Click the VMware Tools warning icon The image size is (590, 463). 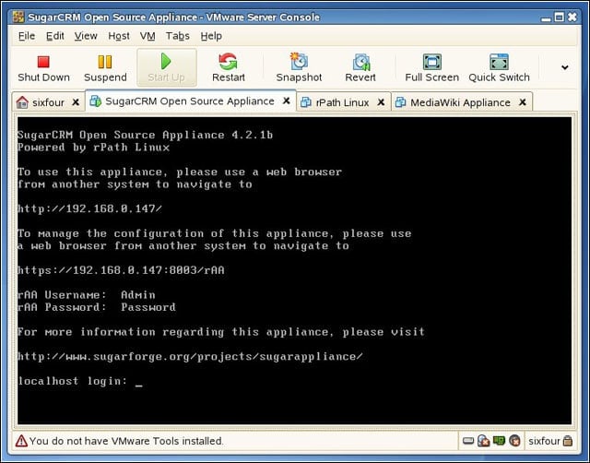pyautogui.click(x=21, y=441)
